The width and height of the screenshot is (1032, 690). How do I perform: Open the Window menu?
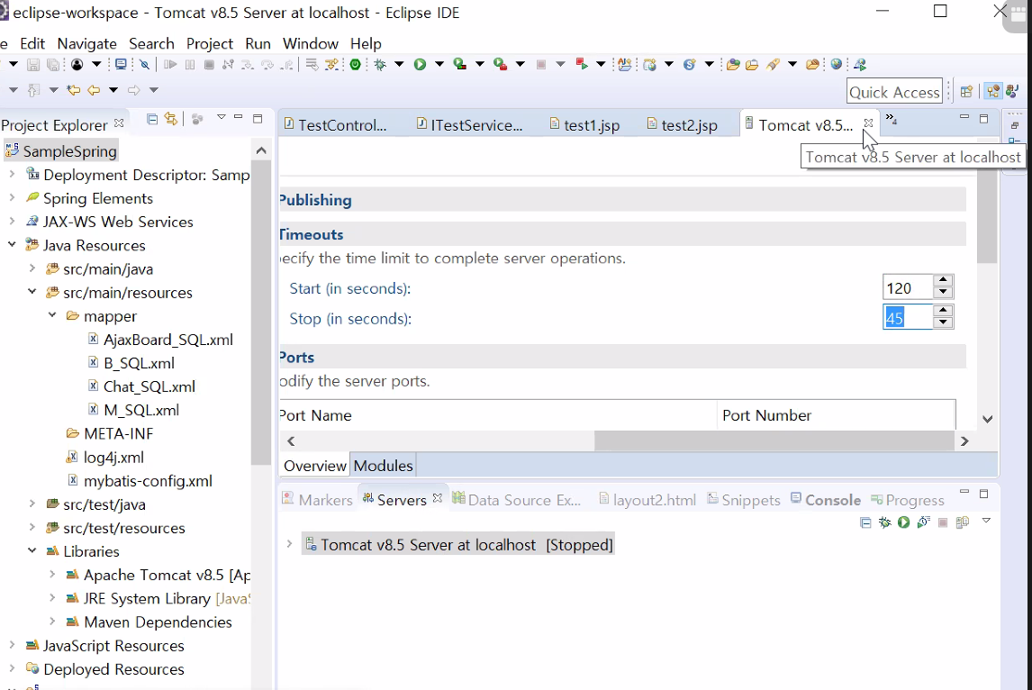[310, 43]
